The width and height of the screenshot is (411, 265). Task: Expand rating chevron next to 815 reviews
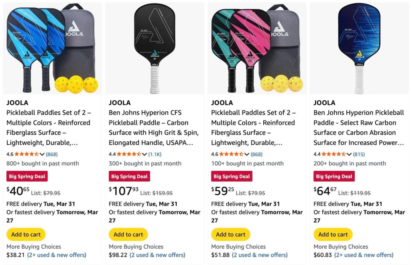coord(349,154)
